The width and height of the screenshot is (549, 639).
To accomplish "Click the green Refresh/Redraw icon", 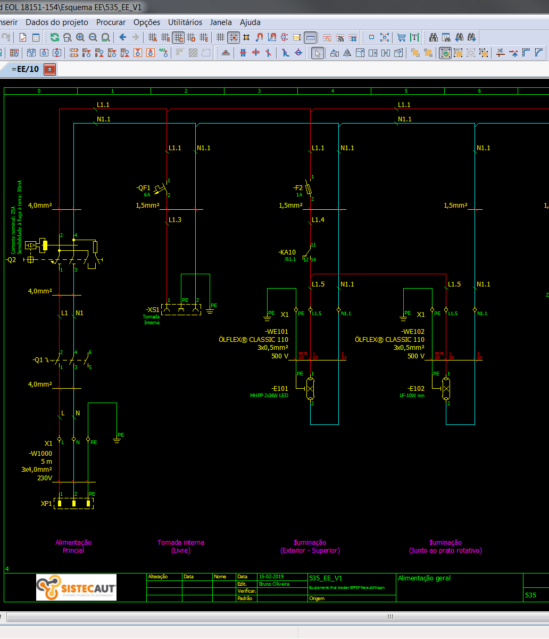I will pyautogui.click(x=54, y=37).
